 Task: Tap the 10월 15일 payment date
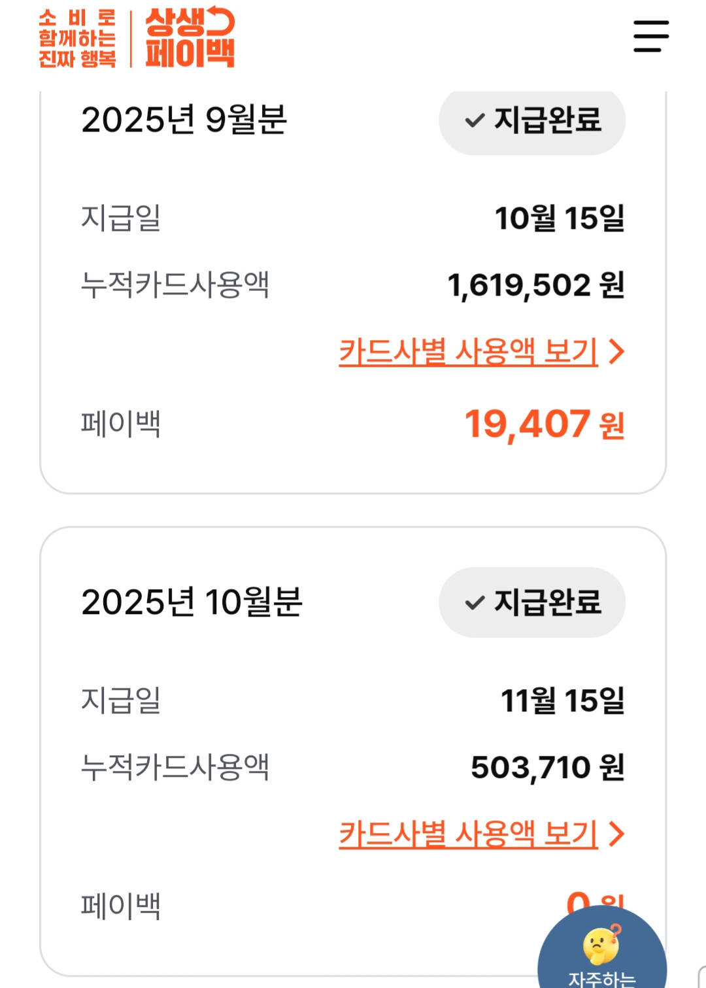pos(560,218)
